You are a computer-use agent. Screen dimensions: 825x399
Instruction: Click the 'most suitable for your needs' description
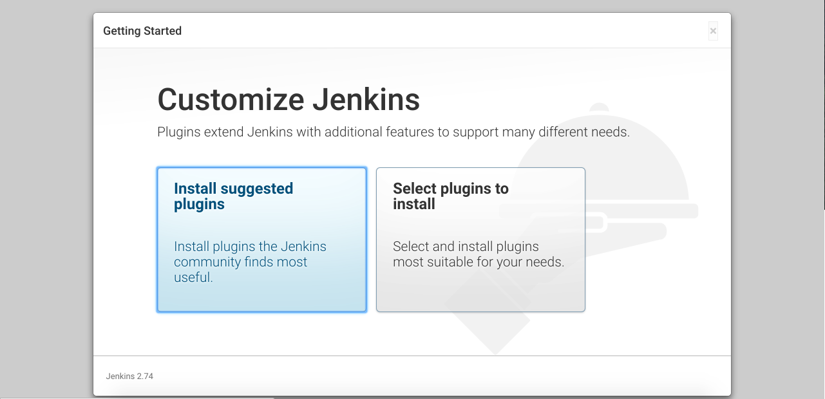(x=479, y=262)
